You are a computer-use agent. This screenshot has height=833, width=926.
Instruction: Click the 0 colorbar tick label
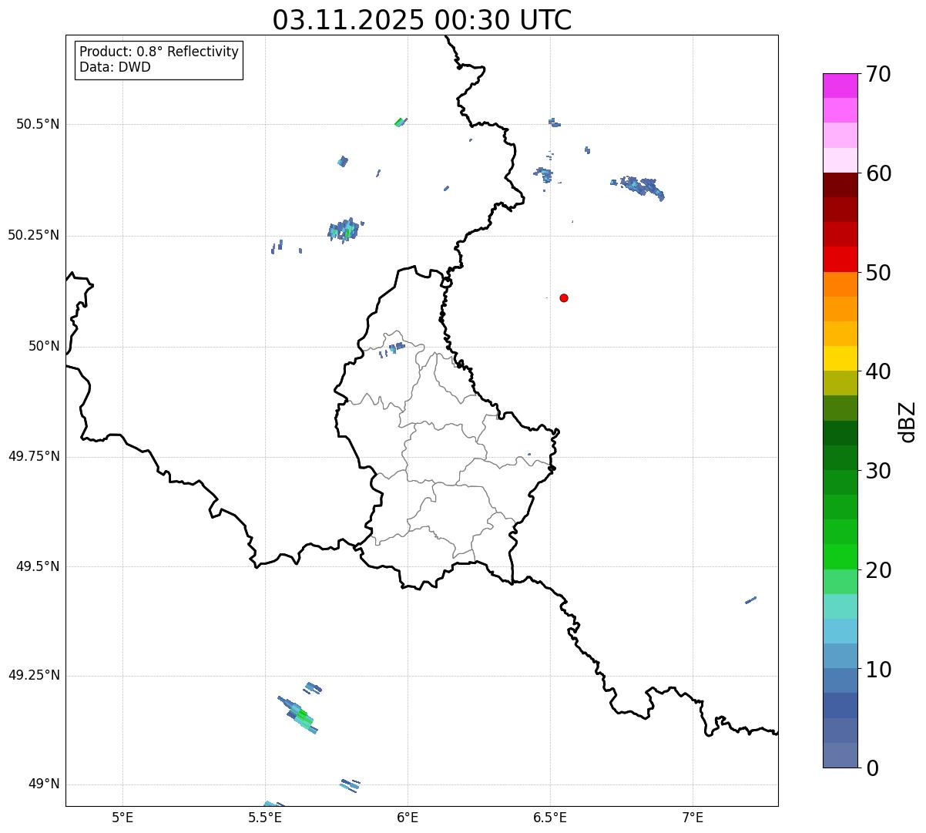[872, 768]
